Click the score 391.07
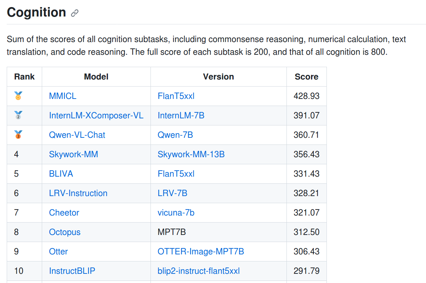 click(307, 116)
